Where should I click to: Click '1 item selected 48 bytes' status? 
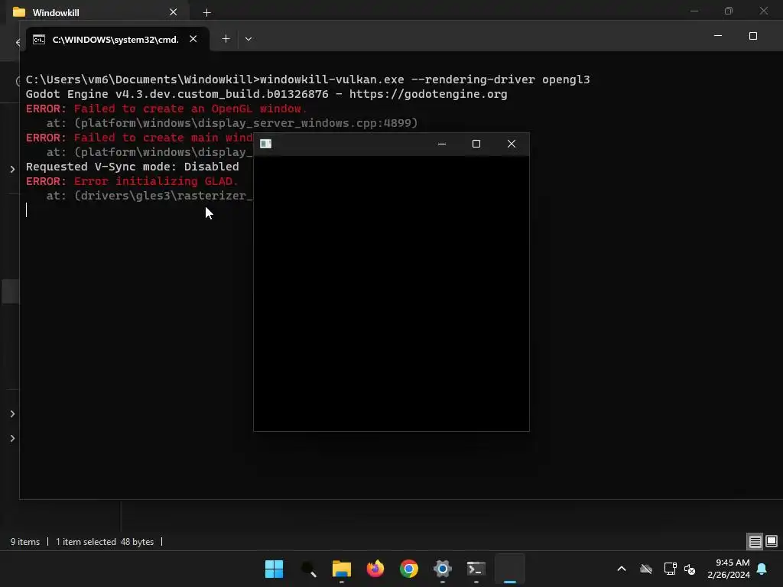(x=105, y=542)
